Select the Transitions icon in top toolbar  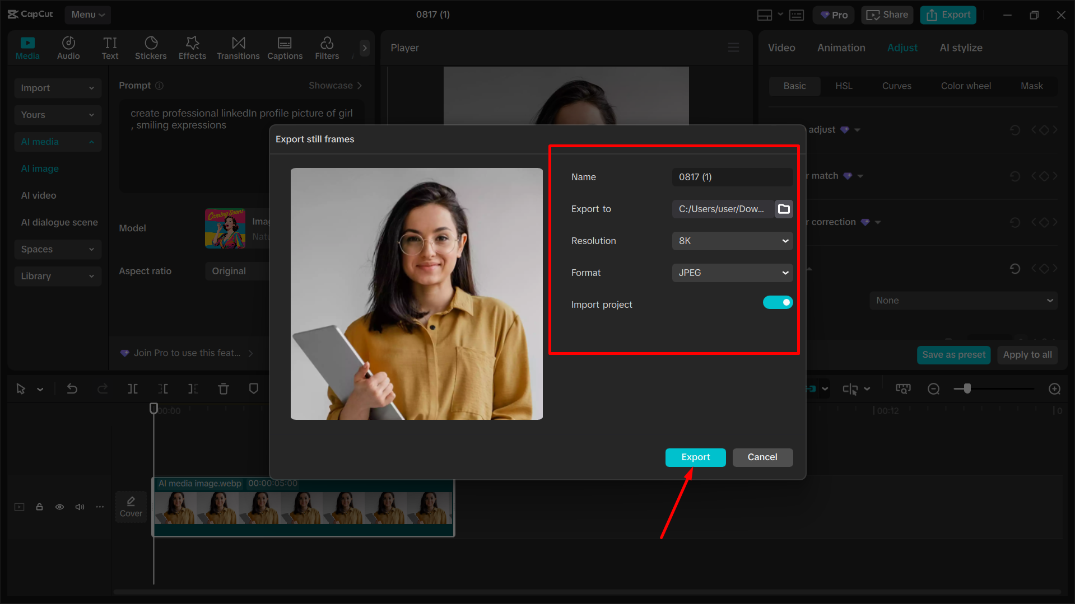238,48
